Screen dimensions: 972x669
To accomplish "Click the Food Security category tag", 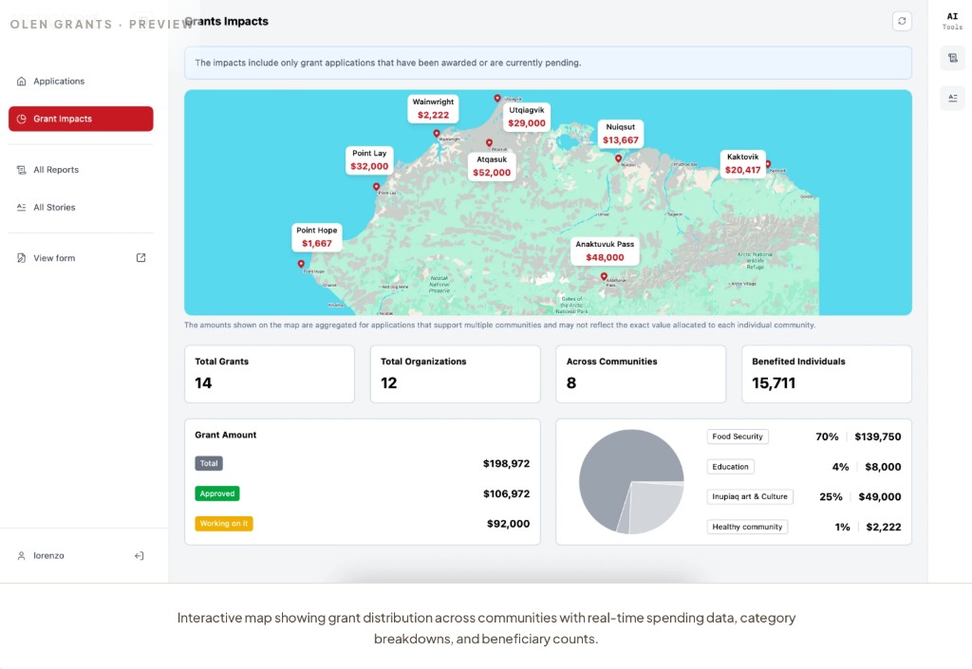I will [x=738, y=437].
